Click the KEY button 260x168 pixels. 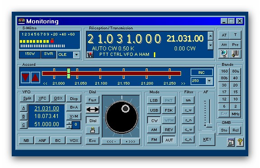tap(207, 139)
